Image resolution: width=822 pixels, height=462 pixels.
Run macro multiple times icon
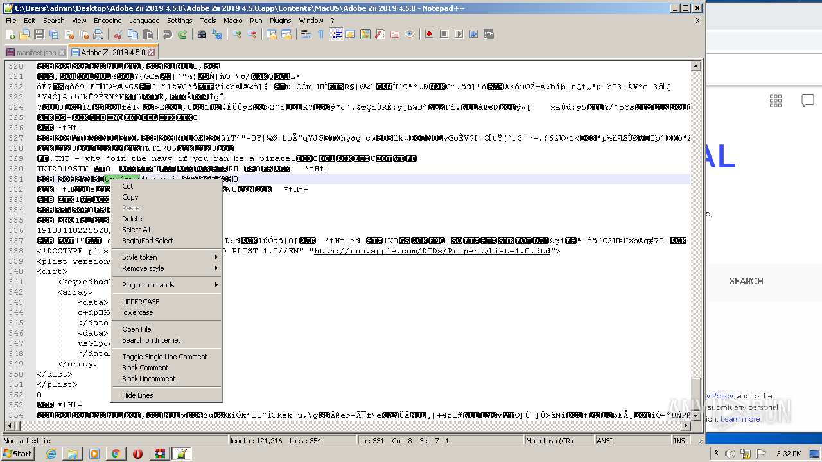[473, 34]
